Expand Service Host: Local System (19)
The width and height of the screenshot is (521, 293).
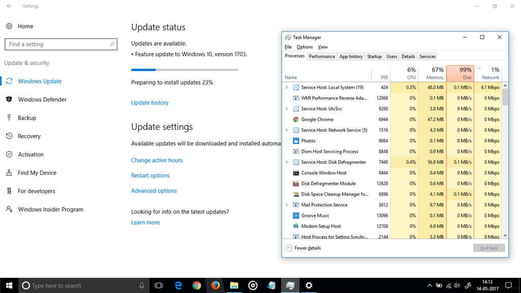[x=287, y=87]
